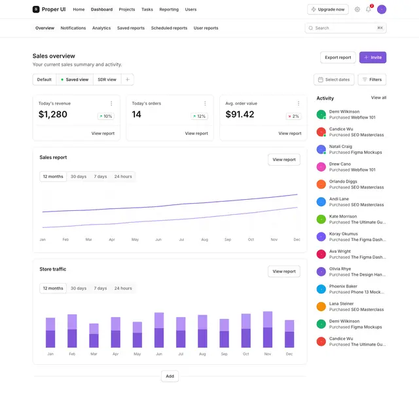Open View report in Store traffic card
Viewport: 419px width, 410px height.
pos(284,271)
